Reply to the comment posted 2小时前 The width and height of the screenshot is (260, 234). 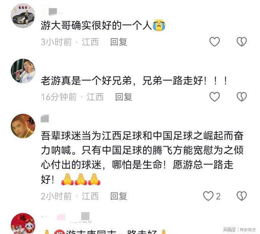pyautogui.click(x=119, y=196)
